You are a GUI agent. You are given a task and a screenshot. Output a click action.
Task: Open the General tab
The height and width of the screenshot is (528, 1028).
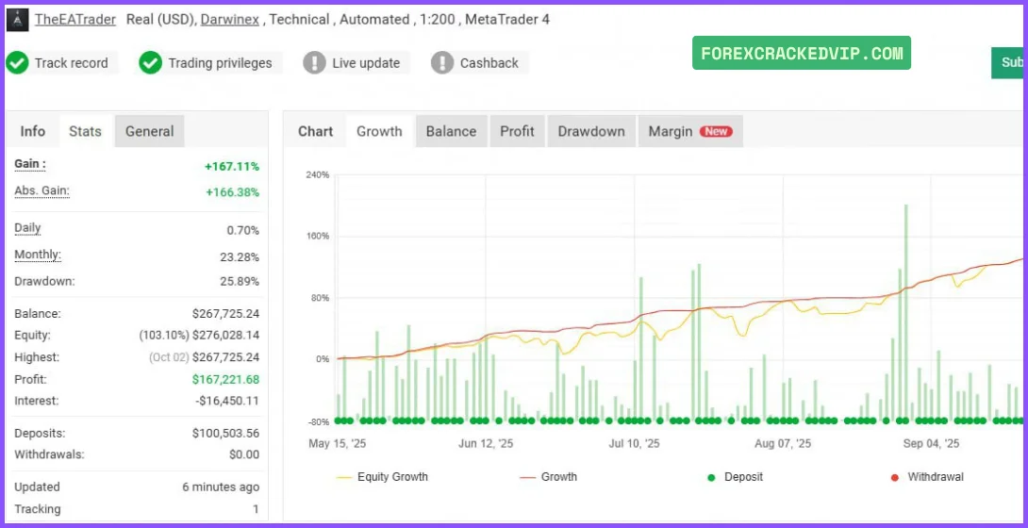click(149, 132)
